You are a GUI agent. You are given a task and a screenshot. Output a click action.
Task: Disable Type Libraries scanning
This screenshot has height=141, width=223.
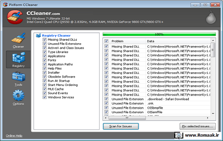pyautogui.click(x=45, y=52)
